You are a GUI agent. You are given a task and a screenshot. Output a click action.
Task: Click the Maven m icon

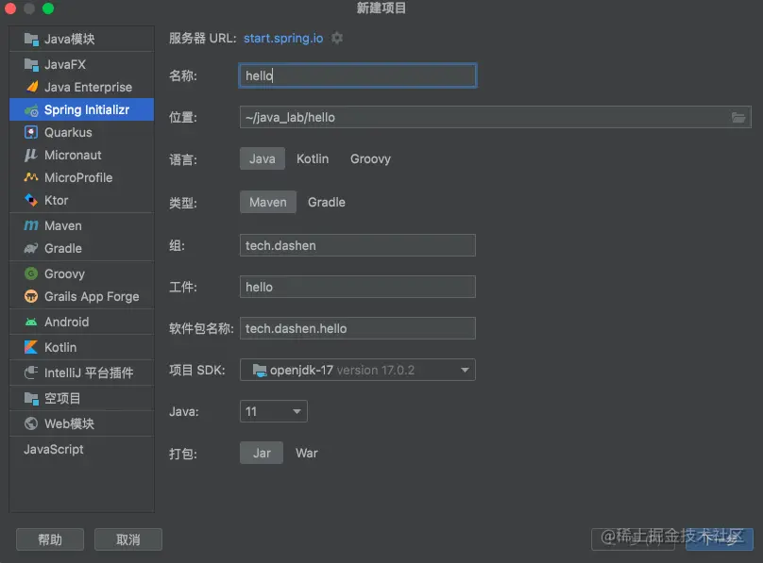coord(31,225)
